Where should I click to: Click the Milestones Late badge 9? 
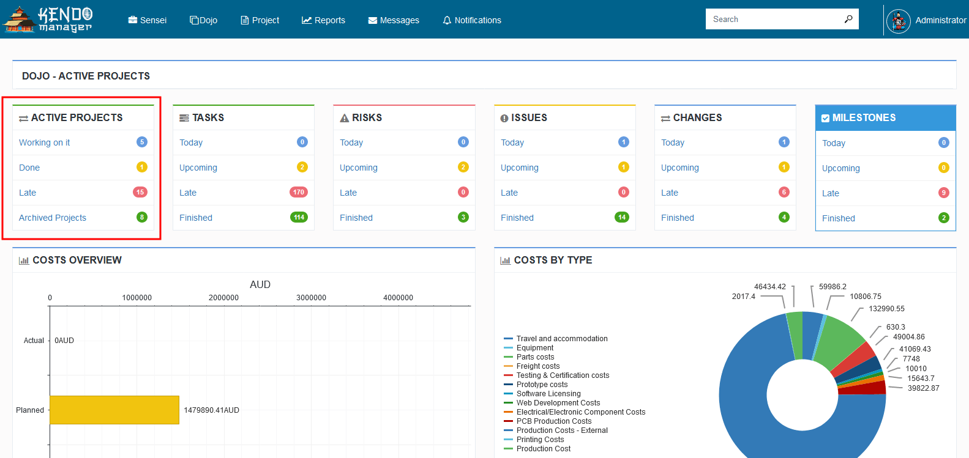point(944,193)
